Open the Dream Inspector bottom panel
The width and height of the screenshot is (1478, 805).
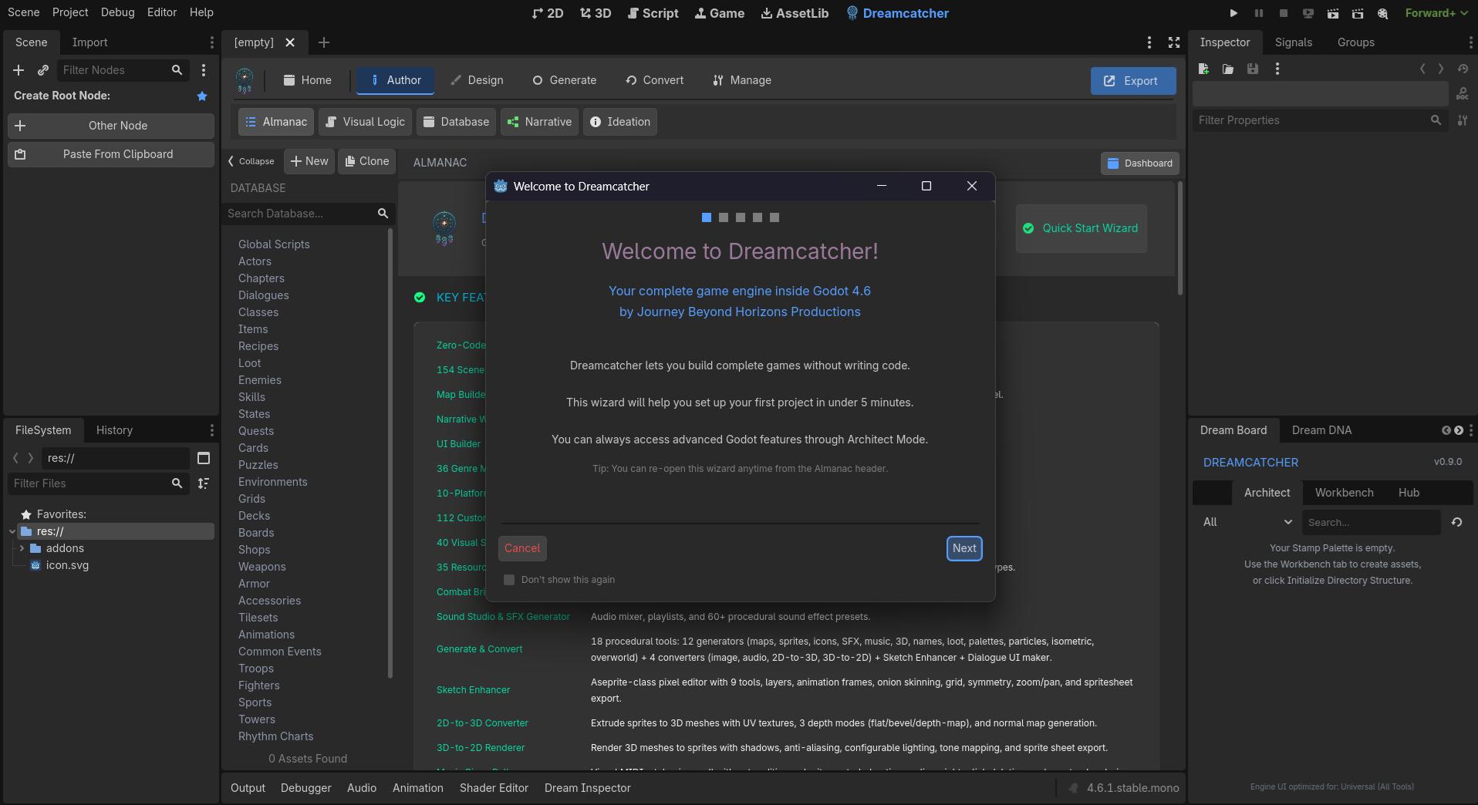click(587, 788)
